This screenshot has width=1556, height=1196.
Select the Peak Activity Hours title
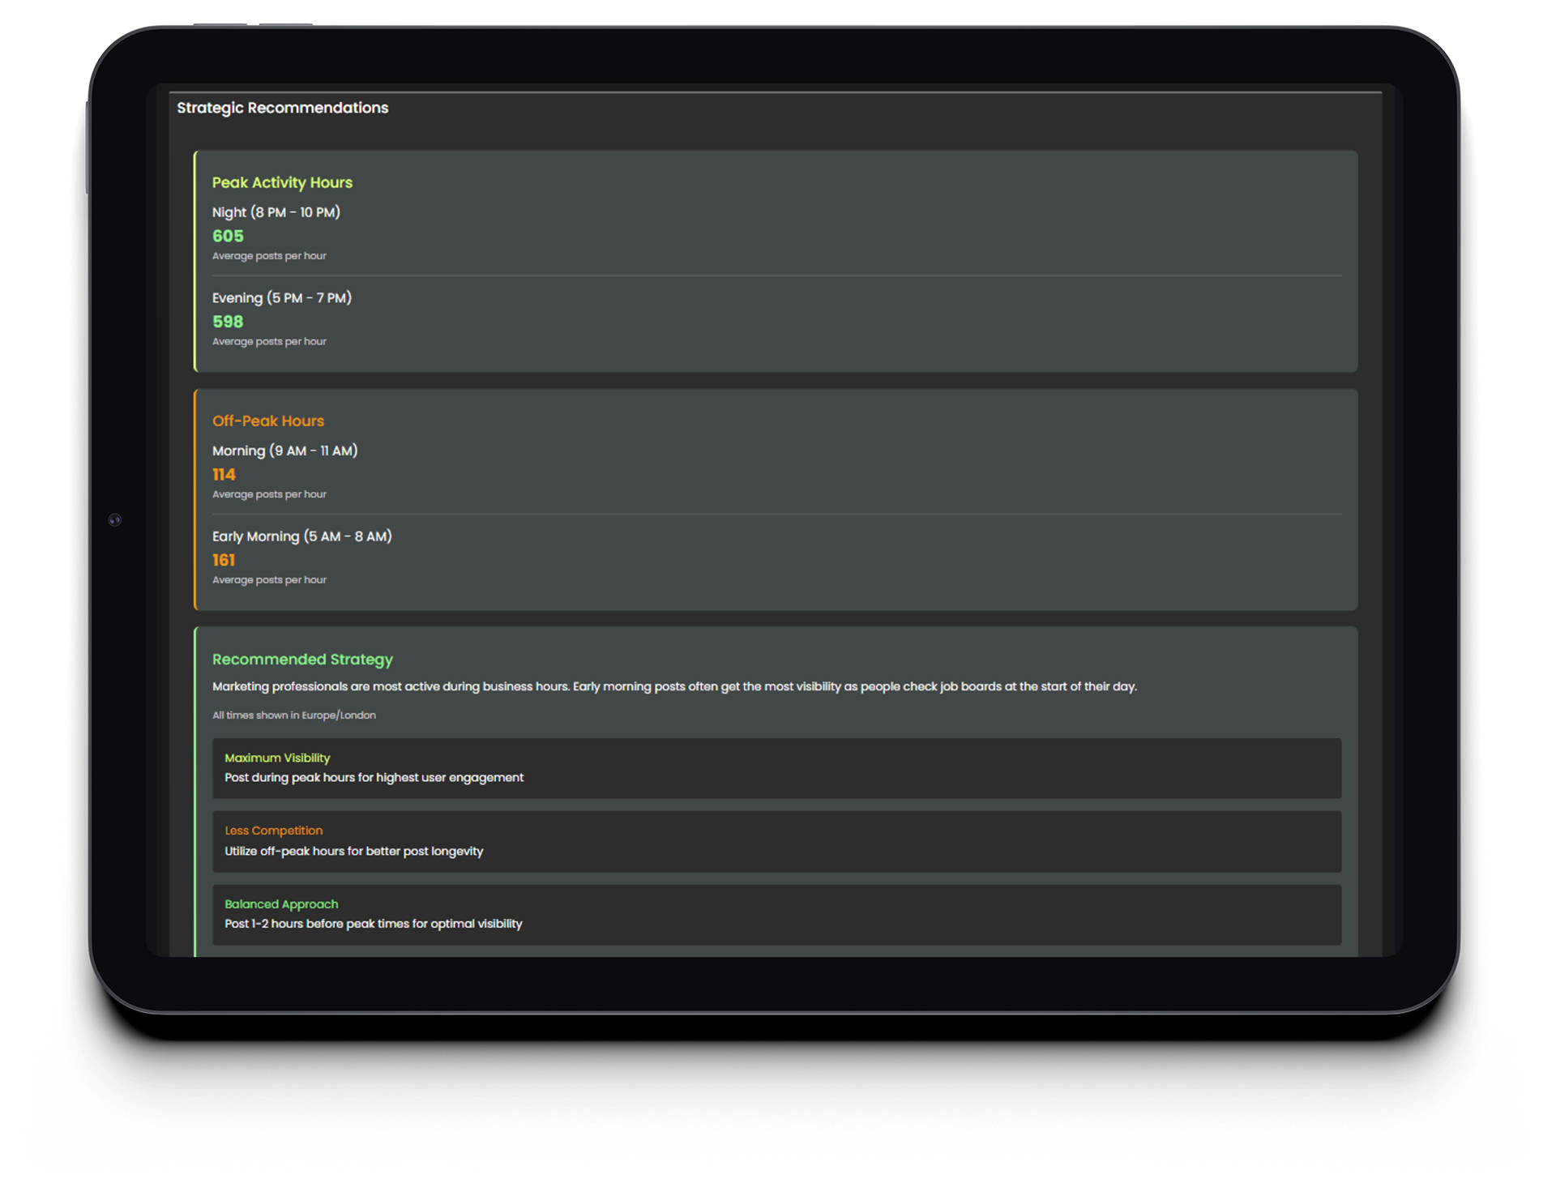[282, 182]
